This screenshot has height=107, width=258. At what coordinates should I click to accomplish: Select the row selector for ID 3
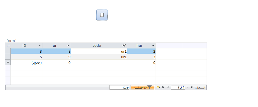[x=8, y=51]
